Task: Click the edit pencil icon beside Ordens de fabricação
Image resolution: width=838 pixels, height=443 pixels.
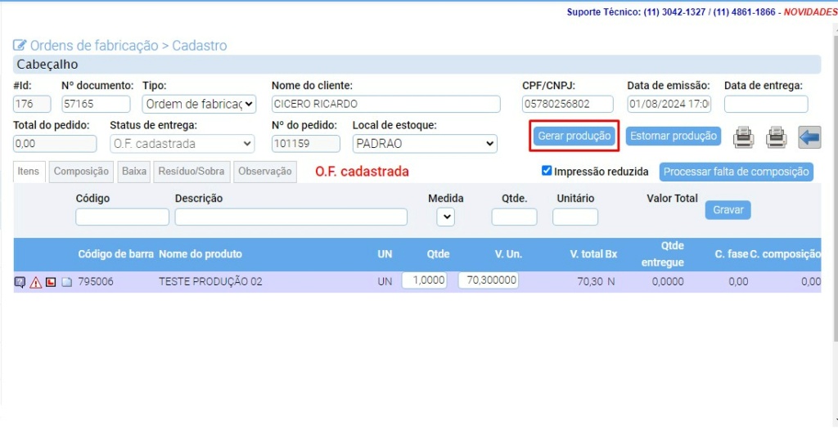Action: pyautogui.click(x=20, y=45)
